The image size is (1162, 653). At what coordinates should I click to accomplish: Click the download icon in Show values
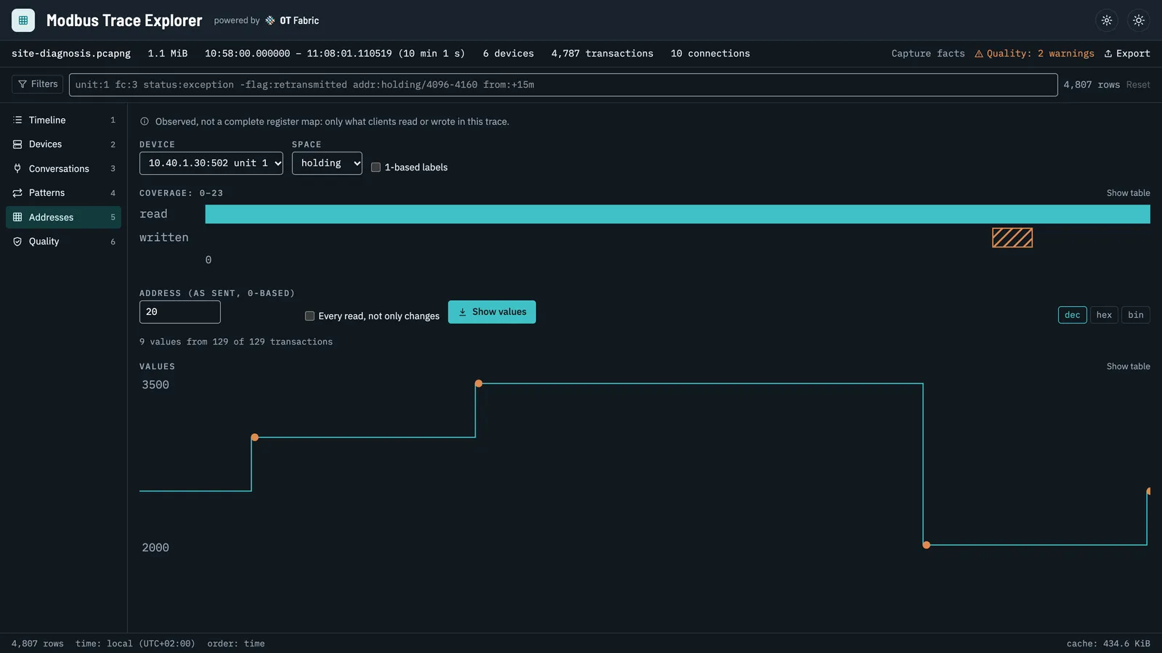tap(463, 312)
